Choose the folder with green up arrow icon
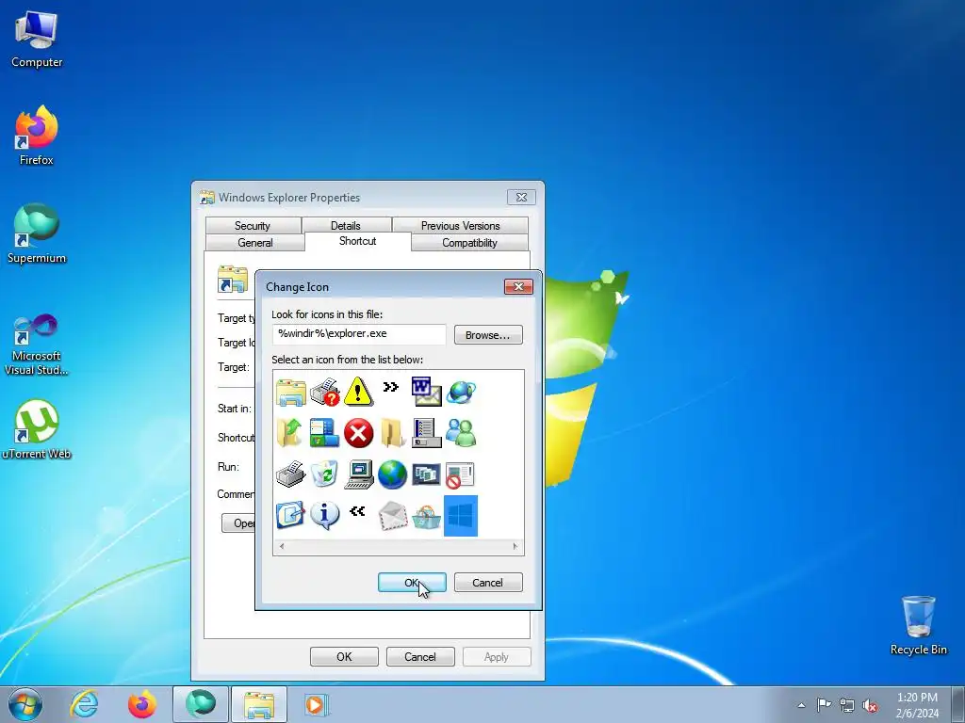Image resolution: width=965 pixels, height=723 pixels. click(x=290, y=433)
